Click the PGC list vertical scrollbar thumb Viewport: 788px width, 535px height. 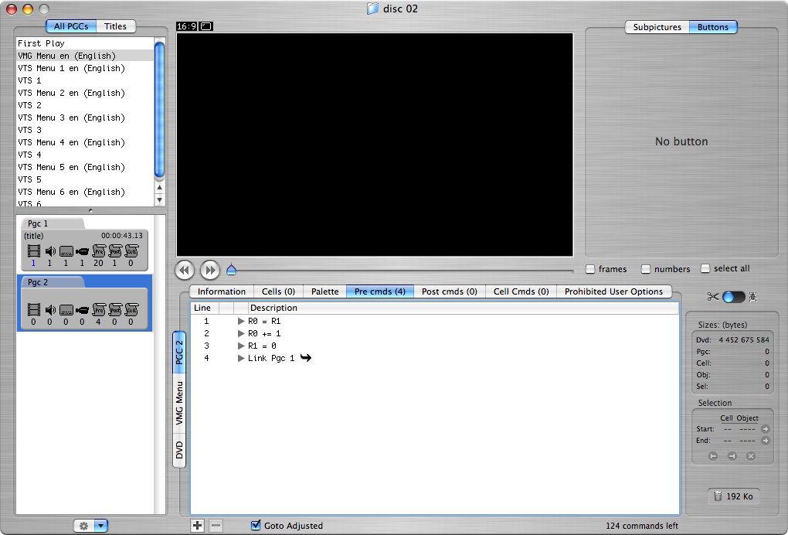pyautogui.click(x=159, y=110)
